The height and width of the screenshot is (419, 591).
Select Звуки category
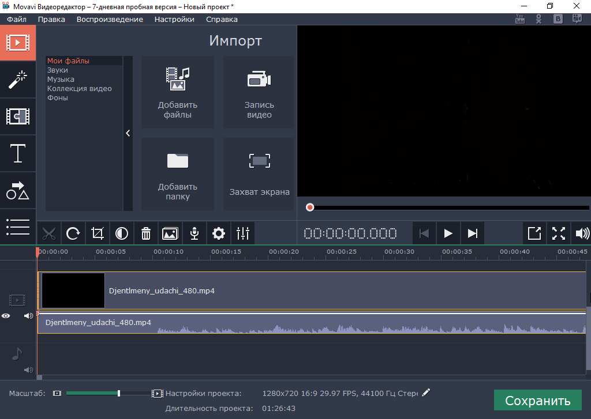[x=84, y=70]
